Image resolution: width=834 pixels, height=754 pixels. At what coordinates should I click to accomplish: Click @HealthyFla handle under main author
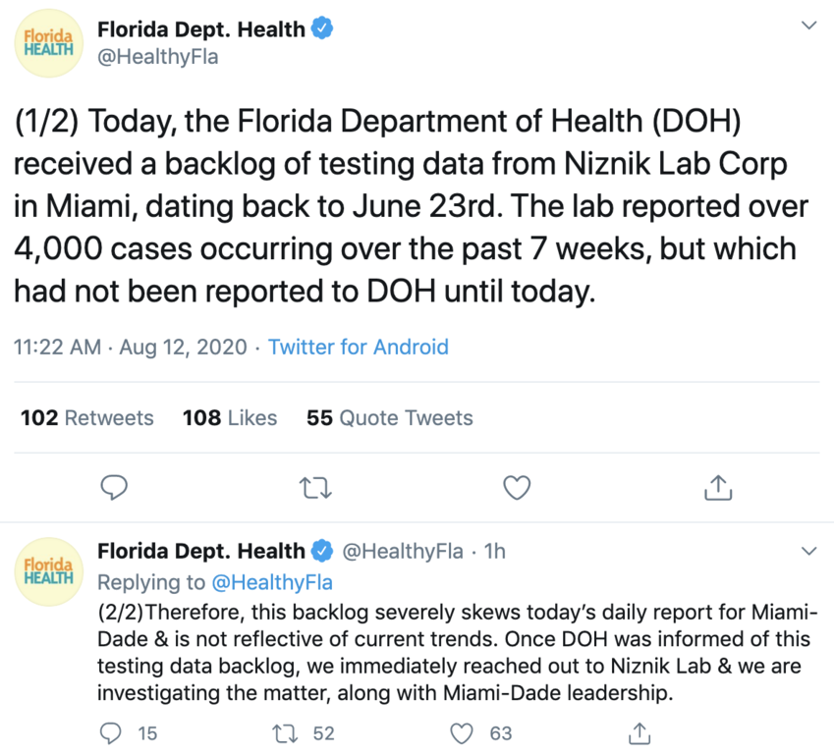157,57
